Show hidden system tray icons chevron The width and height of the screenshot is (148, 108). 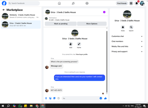click(123, 106)
